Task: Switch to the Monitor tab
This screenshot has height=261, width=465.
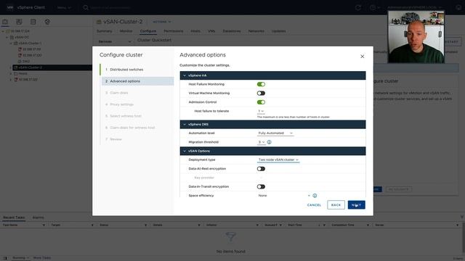Action: (x=126, y=31)
